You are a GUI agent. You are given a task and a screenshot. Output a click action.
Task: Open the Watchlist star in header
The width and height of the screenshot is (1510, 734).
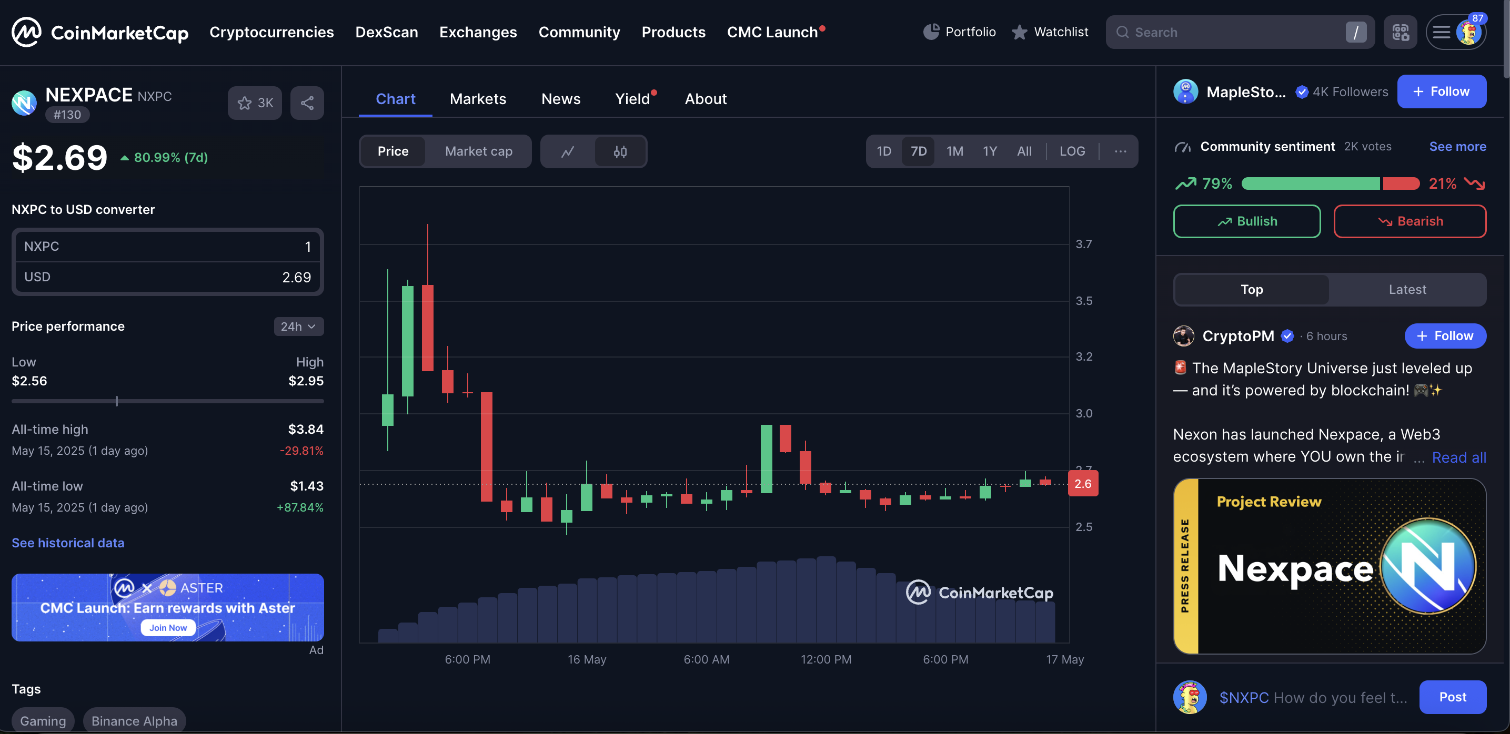[1050, 32]
